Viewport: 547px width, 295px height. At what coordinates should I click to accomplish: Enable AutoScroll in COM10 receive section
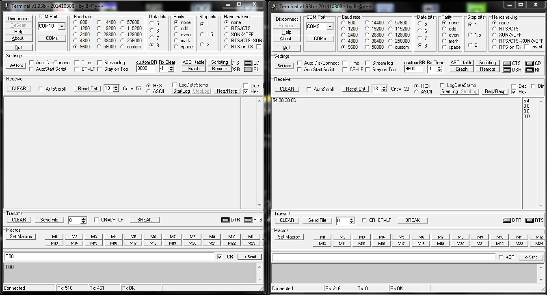coord(41,89)
